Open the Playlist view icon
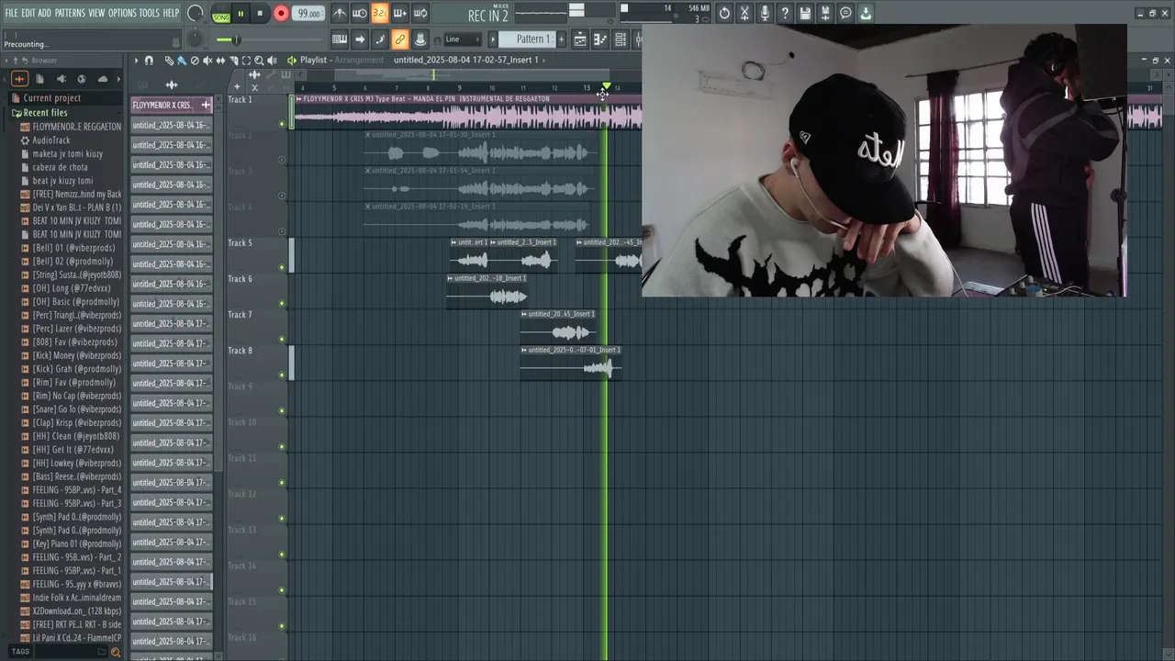Image resolution: width=1175 pixels, height=661 pixels. (x=580, y=39)
